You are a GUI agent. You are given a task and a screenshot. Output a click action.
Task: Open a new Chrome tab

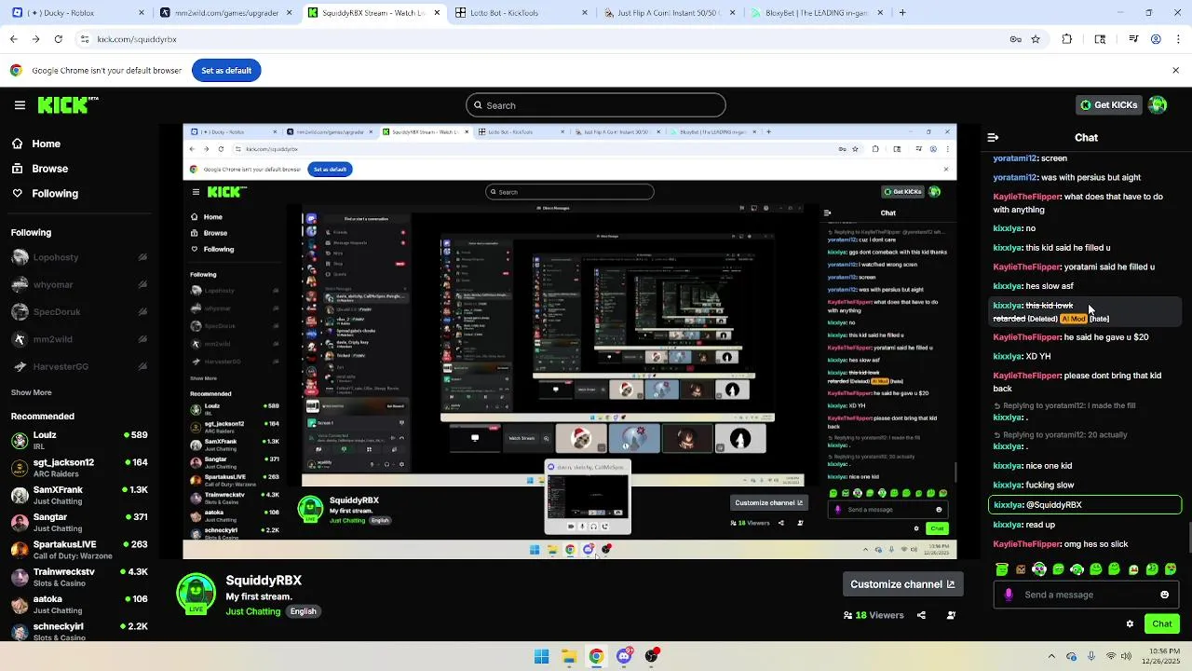coord(902,13)
